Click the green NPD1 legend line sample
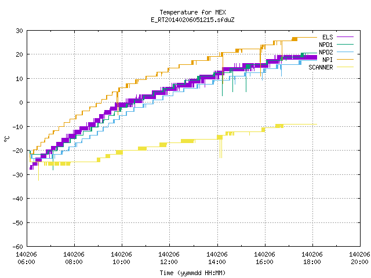 pos(345,45)
